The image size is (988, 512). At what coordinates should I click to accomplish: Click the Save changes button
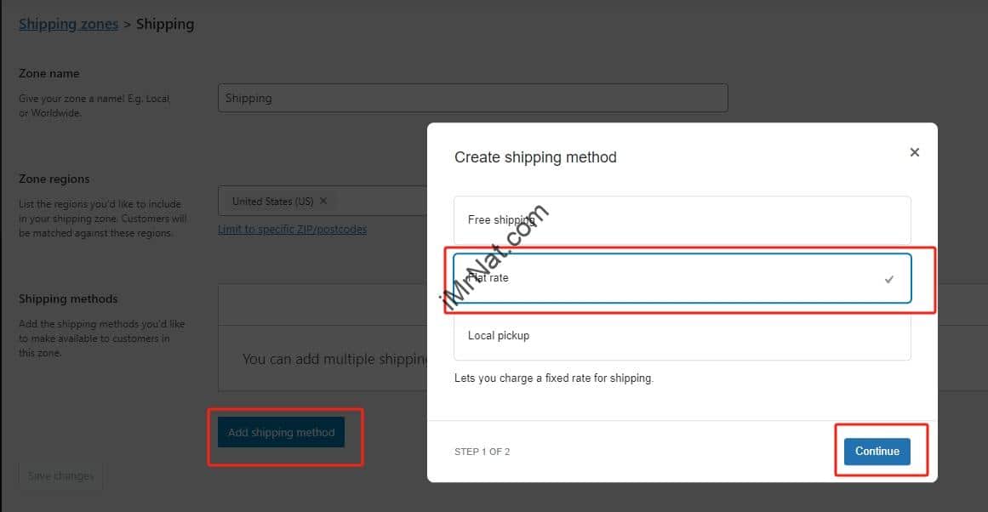(60, 476)
